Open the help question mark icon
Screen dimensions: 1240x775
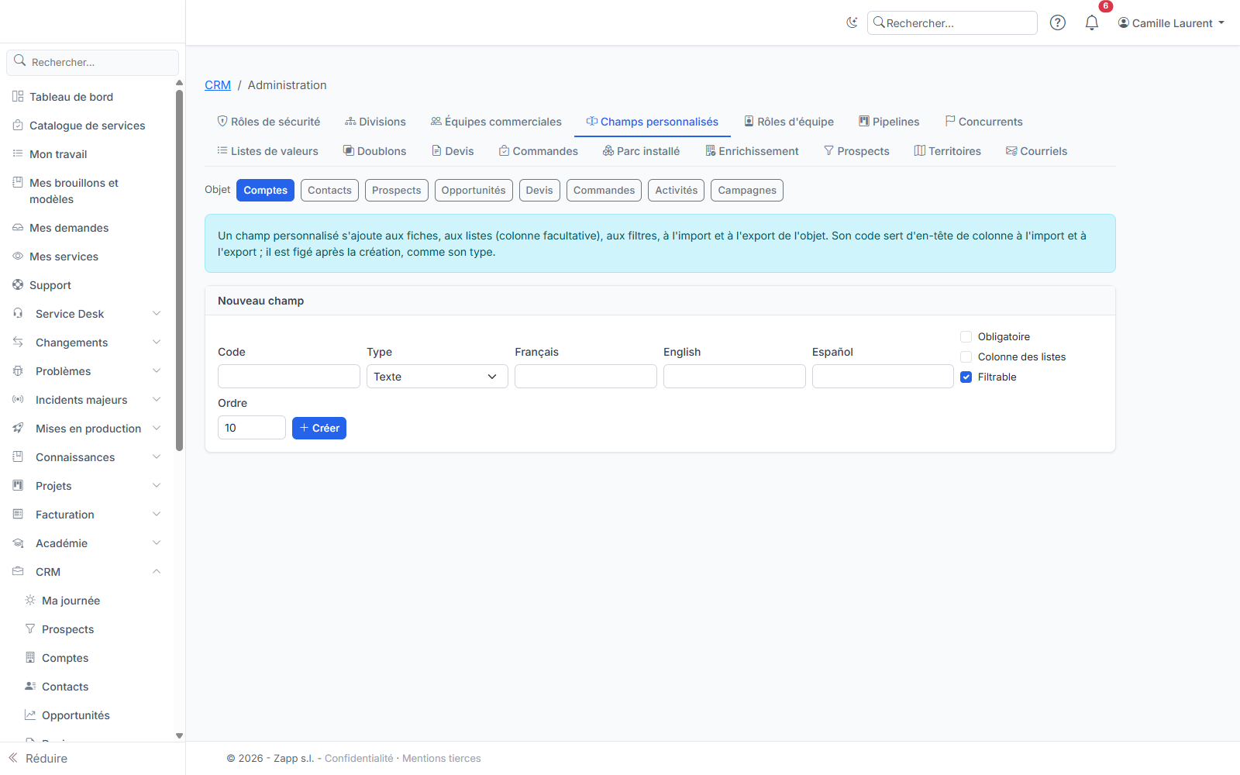1057,22
